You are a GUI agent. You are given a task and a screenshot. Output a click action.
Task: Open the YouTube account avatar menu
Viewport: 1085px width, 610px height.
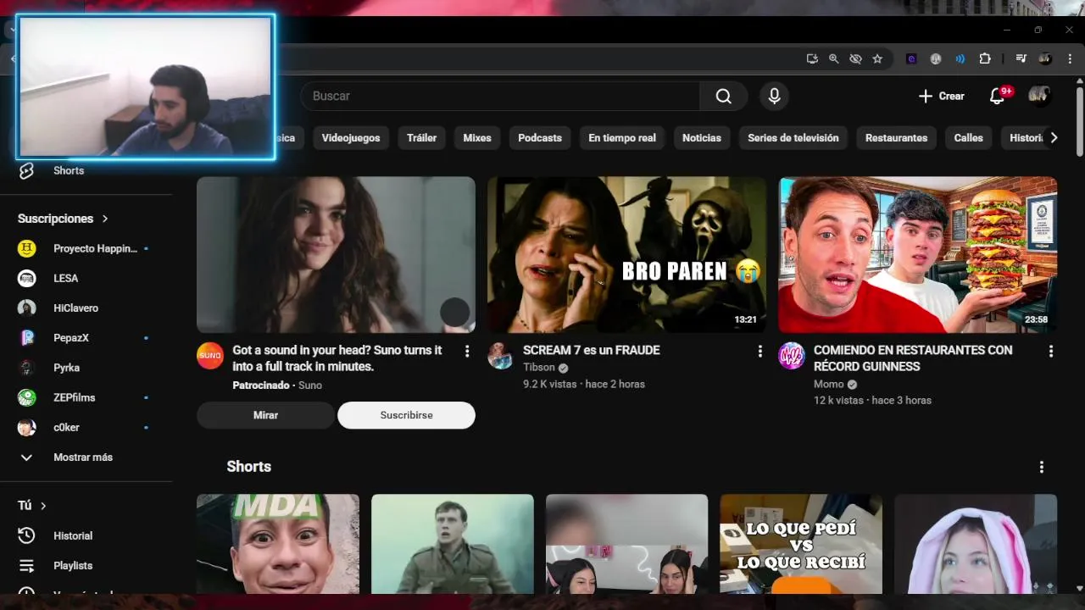click(1039, 96)
